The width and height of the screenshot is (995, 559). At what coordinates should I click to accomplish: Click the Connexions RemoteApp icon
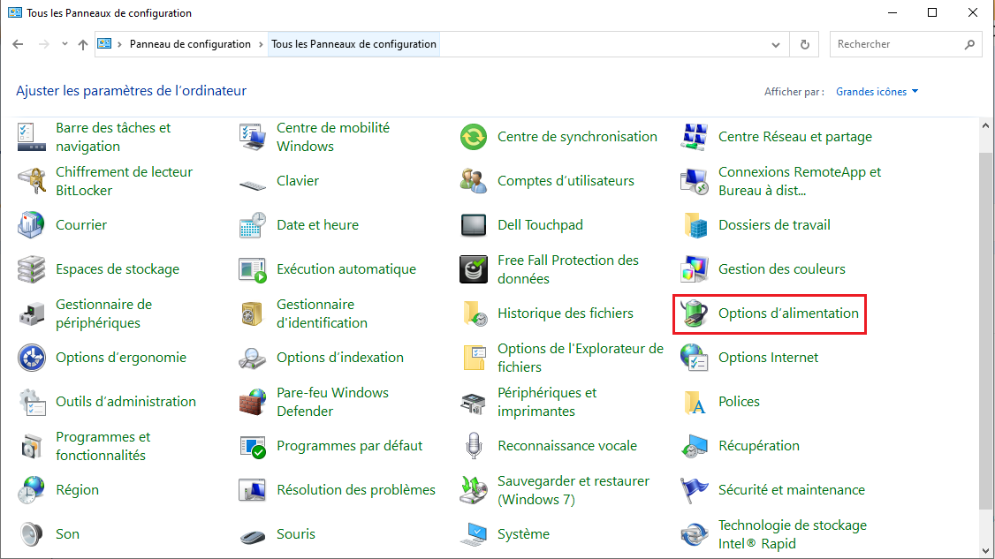(694, 181)
